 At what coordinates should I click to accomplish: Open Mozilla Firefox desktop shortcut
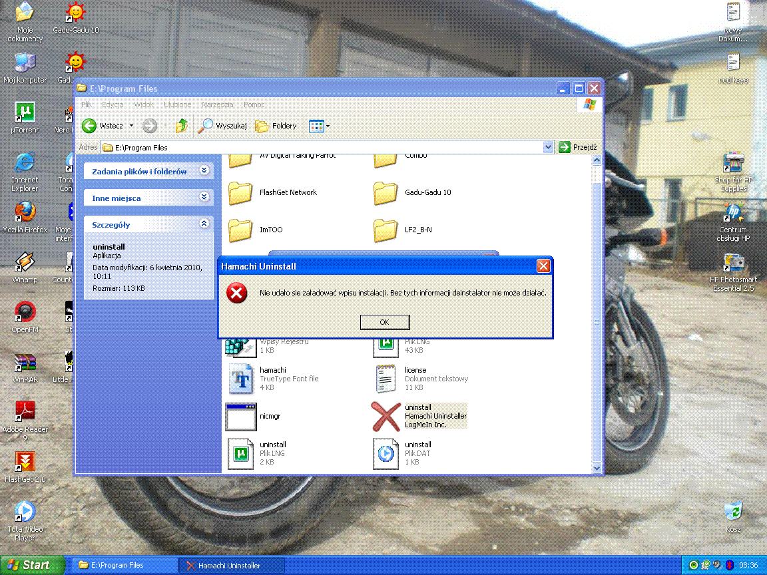click(25, 217)
